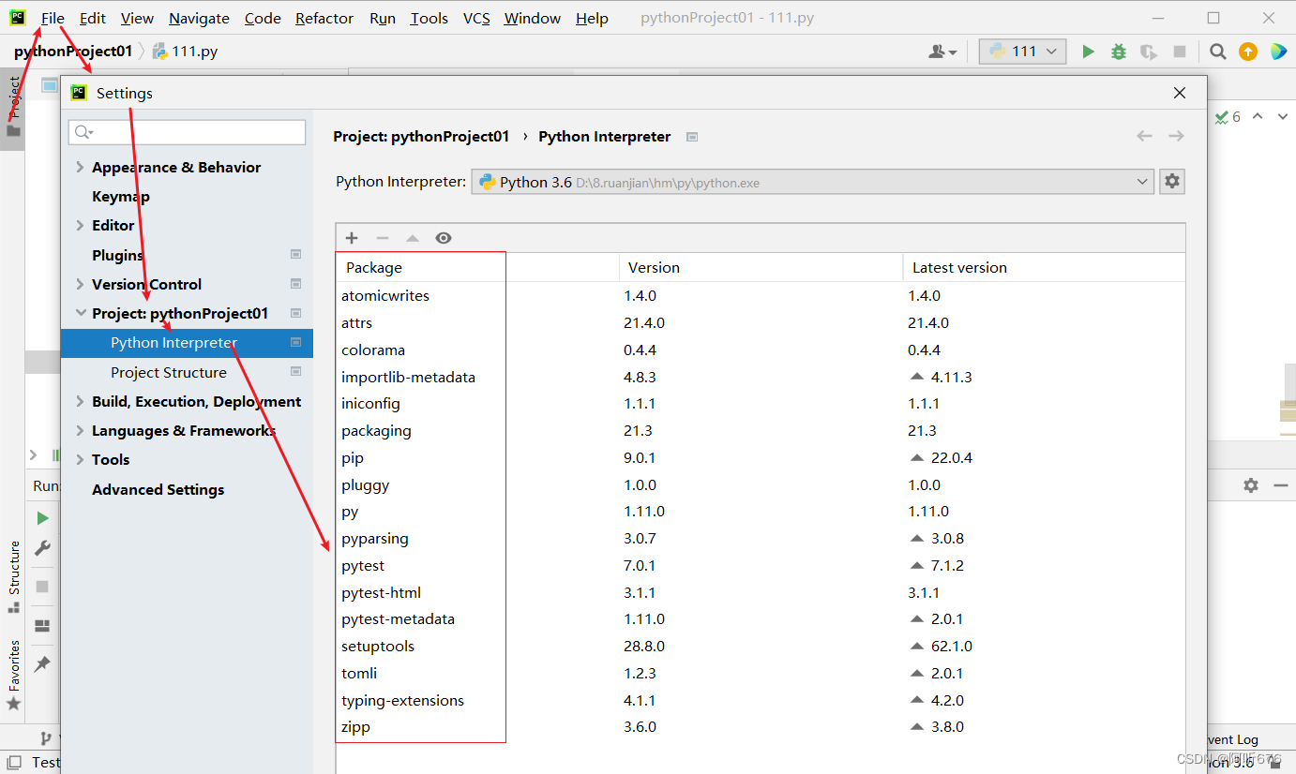Upgrade package using the upward arrow icon
Image resolution: width=1296 pixels, height=774 pixels.
coord(412,237)
